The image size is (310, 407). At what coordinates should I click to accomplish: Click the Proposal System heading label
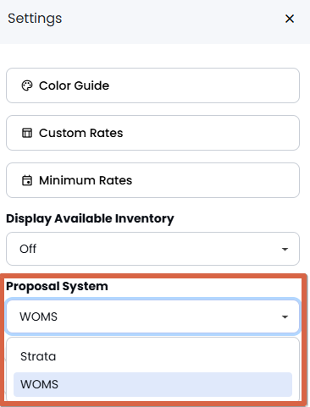pos(57,286)
